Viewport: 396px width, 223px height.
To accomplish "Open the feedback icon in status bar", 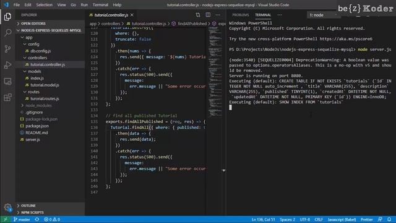I will 380,219.
